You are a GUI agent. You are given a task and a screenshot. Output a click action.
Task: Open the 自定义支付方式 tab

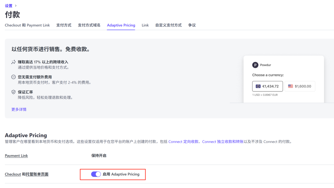point(169,25)
